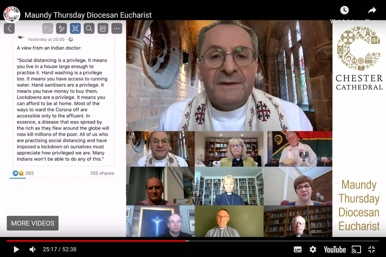Image resolution: width=386 pixels, height=257 pixels.
Task: Cast video with Play on TV icon
Action: point(356,250)
